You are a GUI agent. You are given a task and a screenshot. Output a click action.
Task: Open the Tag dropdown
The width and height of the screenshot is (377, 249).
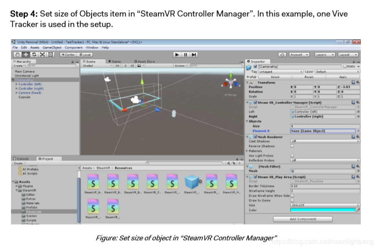(281, 72)
